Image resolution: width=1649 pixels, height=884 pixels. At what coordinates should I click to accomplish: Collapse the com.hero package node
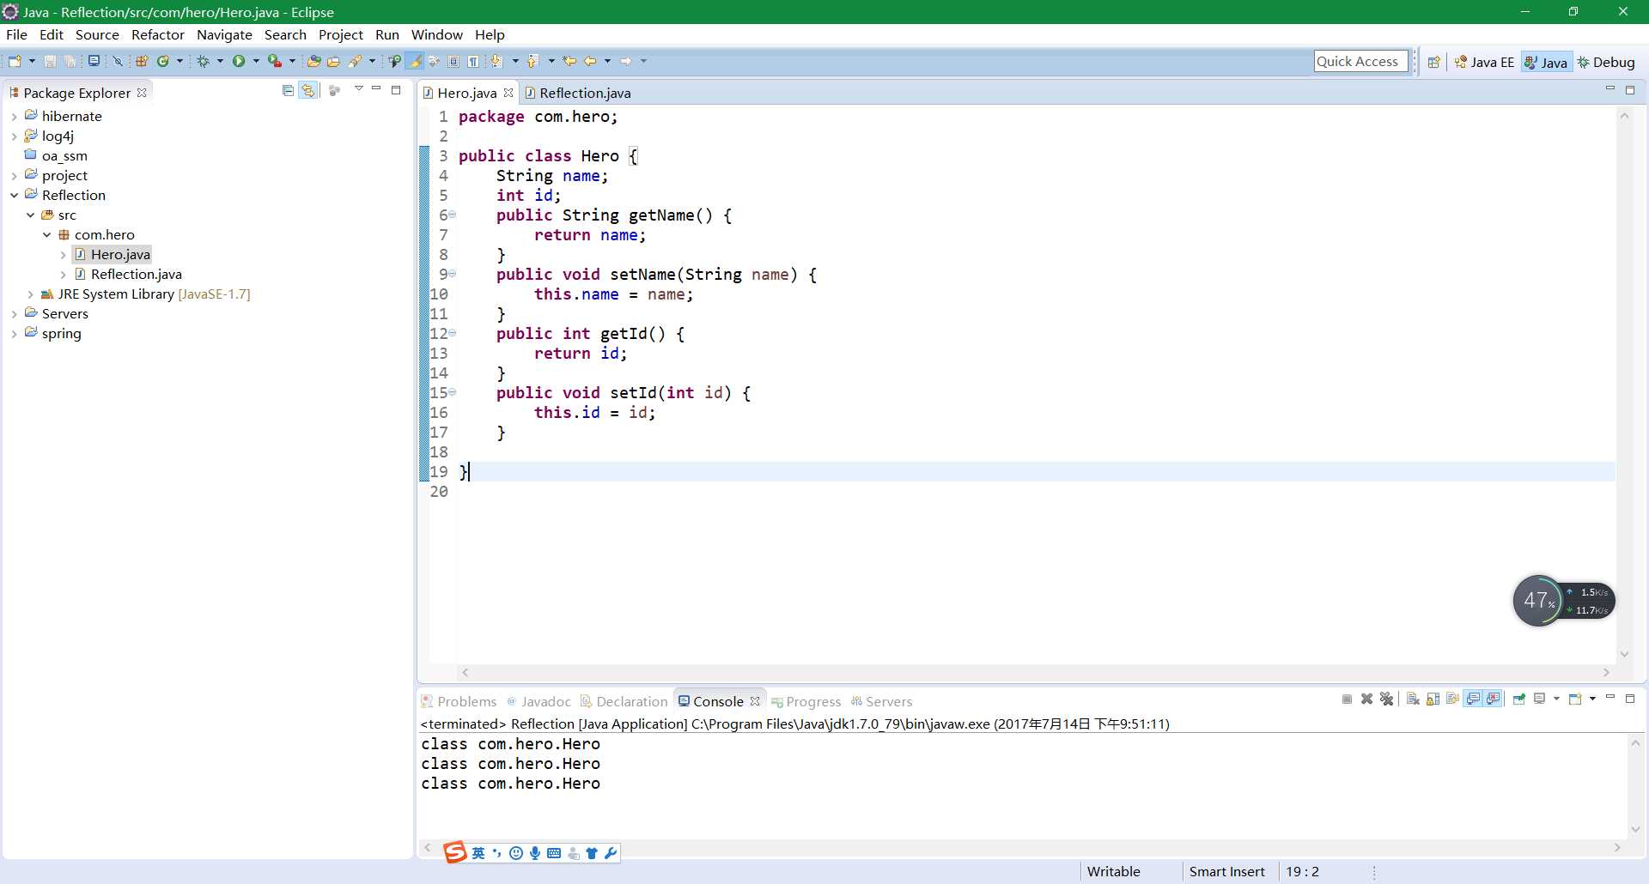[46, 235]
